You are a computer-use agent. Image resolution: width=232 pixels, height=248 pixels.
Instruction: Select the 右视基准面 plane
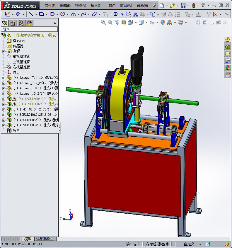coord(21,67)
